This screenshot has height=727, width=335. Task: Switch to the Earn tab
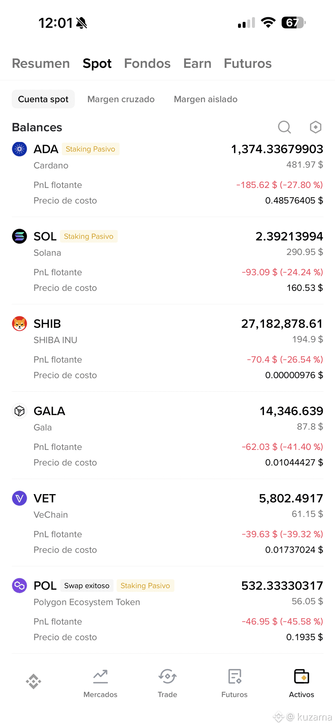(197, 63)
